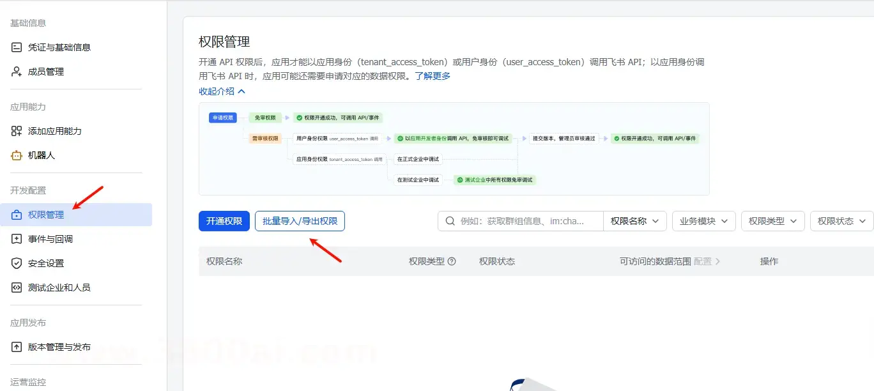
Task: Open the 权限名称 search type dropdown
Action: [x=634, y=221]
